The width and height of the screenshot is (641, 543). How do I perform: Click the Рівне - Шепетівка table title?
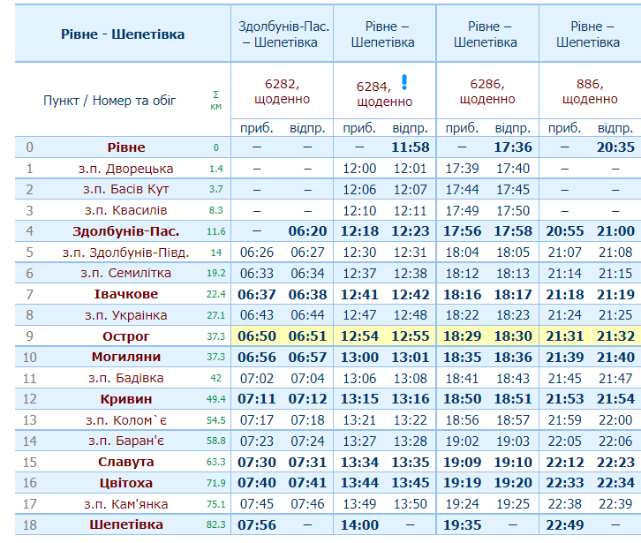pos(123,34)
